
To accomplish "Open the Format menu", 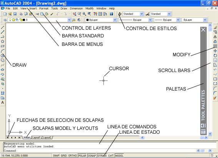I will click(x=44, y=8).
